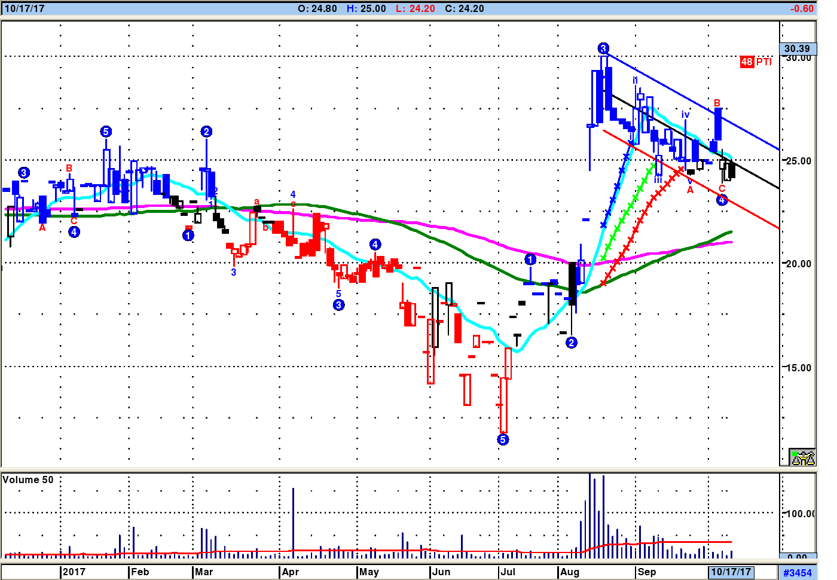
Task: Click circled wave 2 marker below August candle
Action: click(x=572, y=343)
